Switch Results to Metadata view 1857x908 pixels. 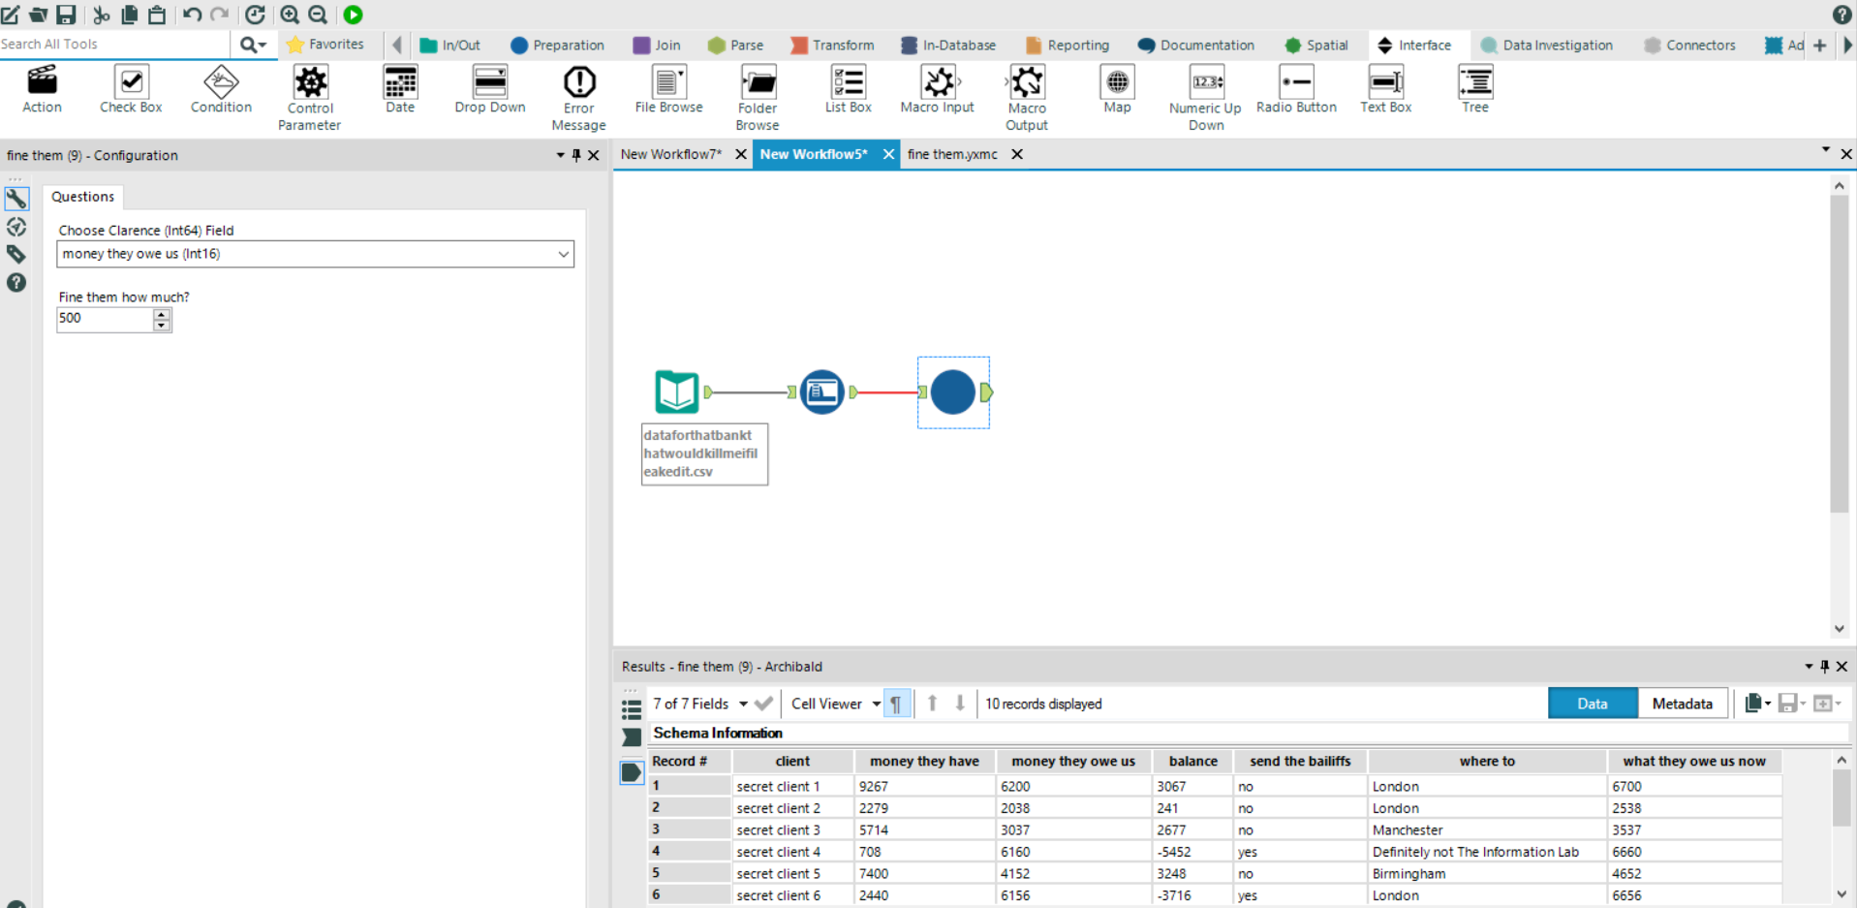[1682, 704]
